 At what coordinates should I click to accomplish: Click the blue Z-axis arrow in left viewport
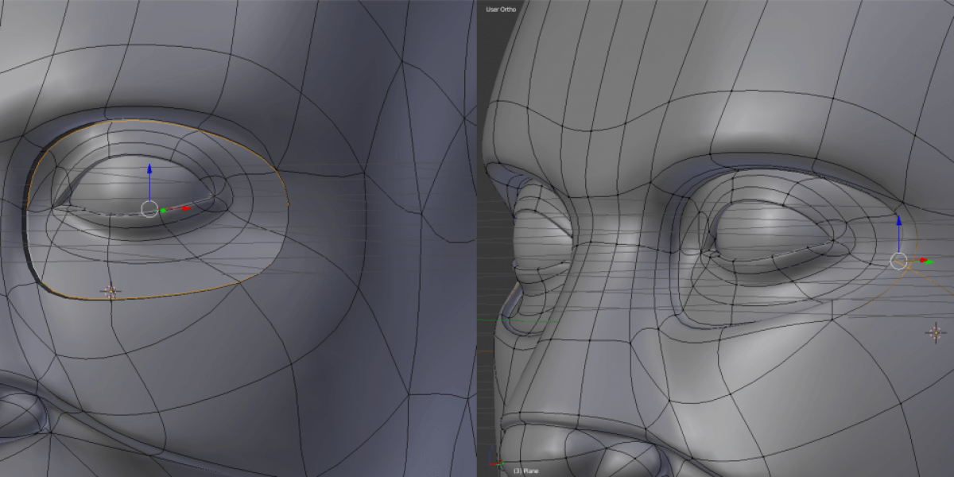(149, 170)
